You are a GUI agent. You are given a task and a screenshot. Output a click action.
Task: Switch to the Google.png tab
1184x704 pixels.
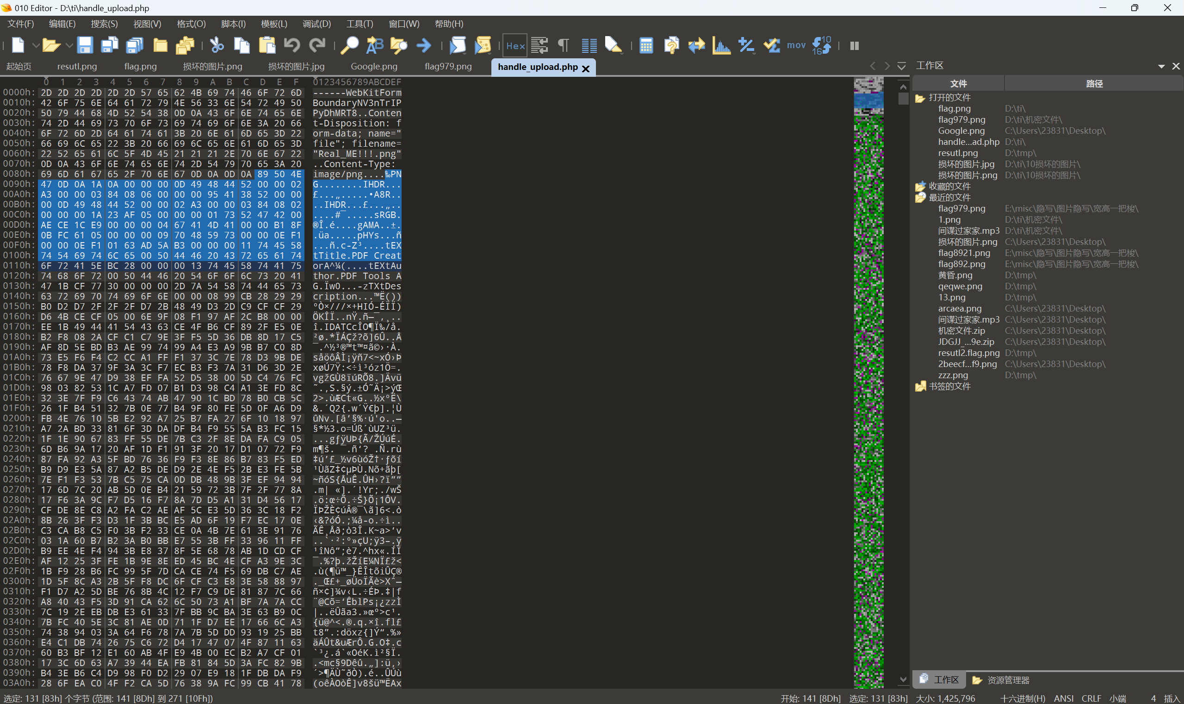(374, 66)
